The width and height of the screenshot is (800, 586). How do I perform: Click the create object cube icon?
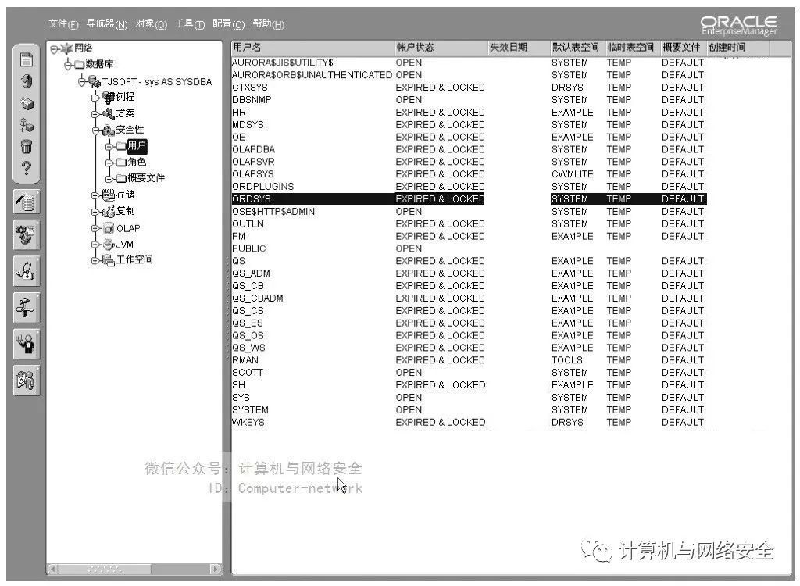tap(27, 104)
